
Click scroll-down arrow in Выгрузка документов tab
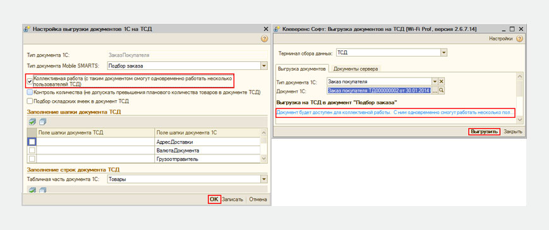click(x=519, y=120)
